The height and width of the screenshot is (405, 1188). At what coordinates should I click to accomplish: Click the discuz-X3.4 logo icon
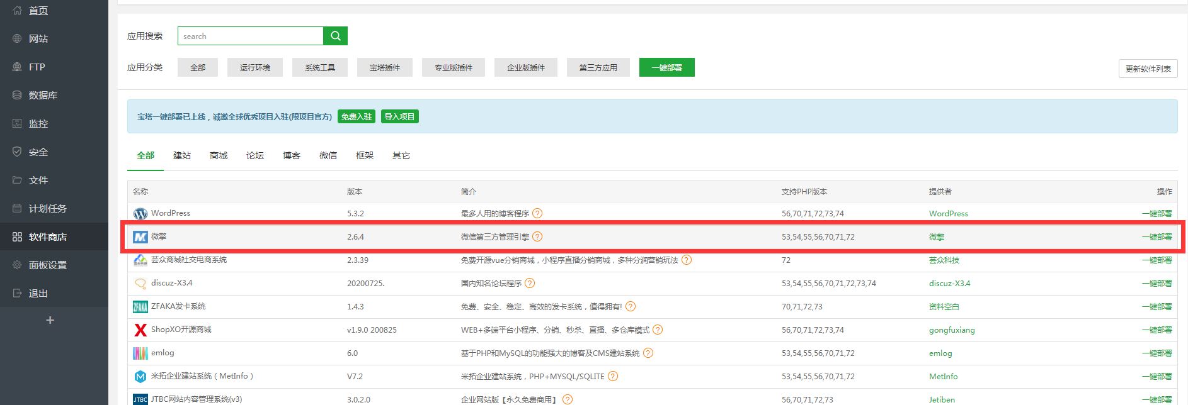(x=140, y=284)
